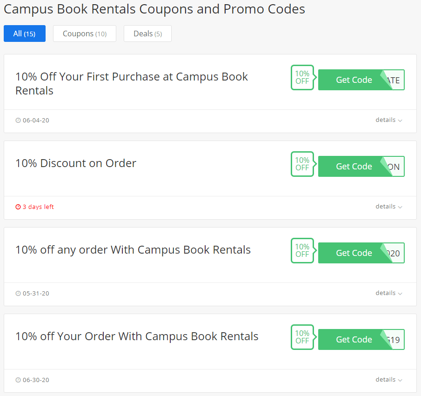
Task: Expand details for the 05-31-20 coupon
Action: [389, 293]
